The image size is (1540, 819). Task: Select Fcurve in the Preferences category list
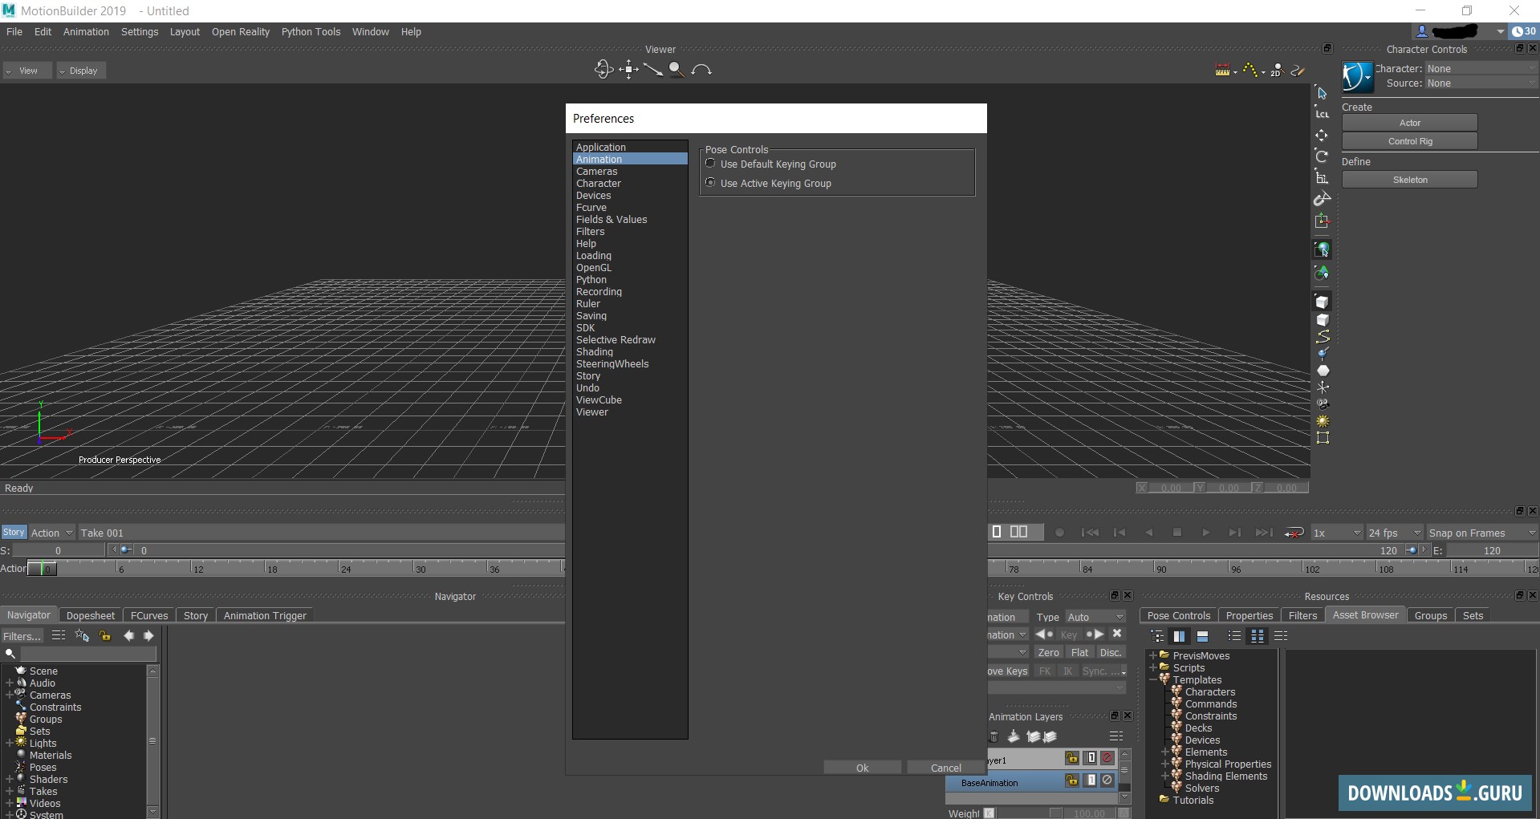[591, 208]
